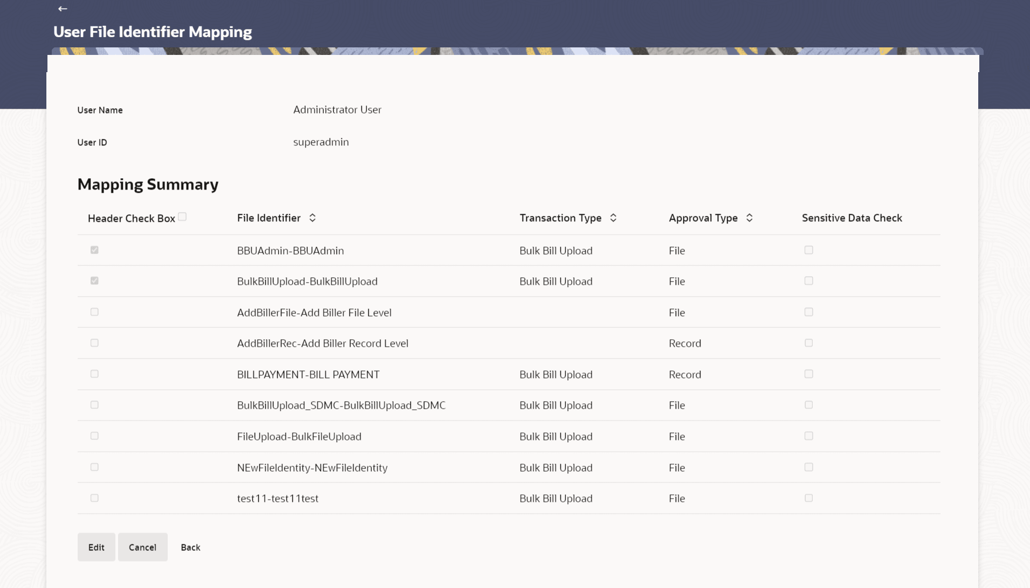
Task: Click the Edit button
Action: pyautogui.click(x=96, y=547)
